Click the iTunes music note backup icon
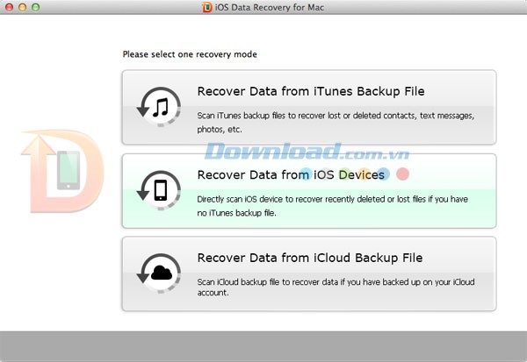Viewport: 527px width, 362px height. [x=159, y=108]
